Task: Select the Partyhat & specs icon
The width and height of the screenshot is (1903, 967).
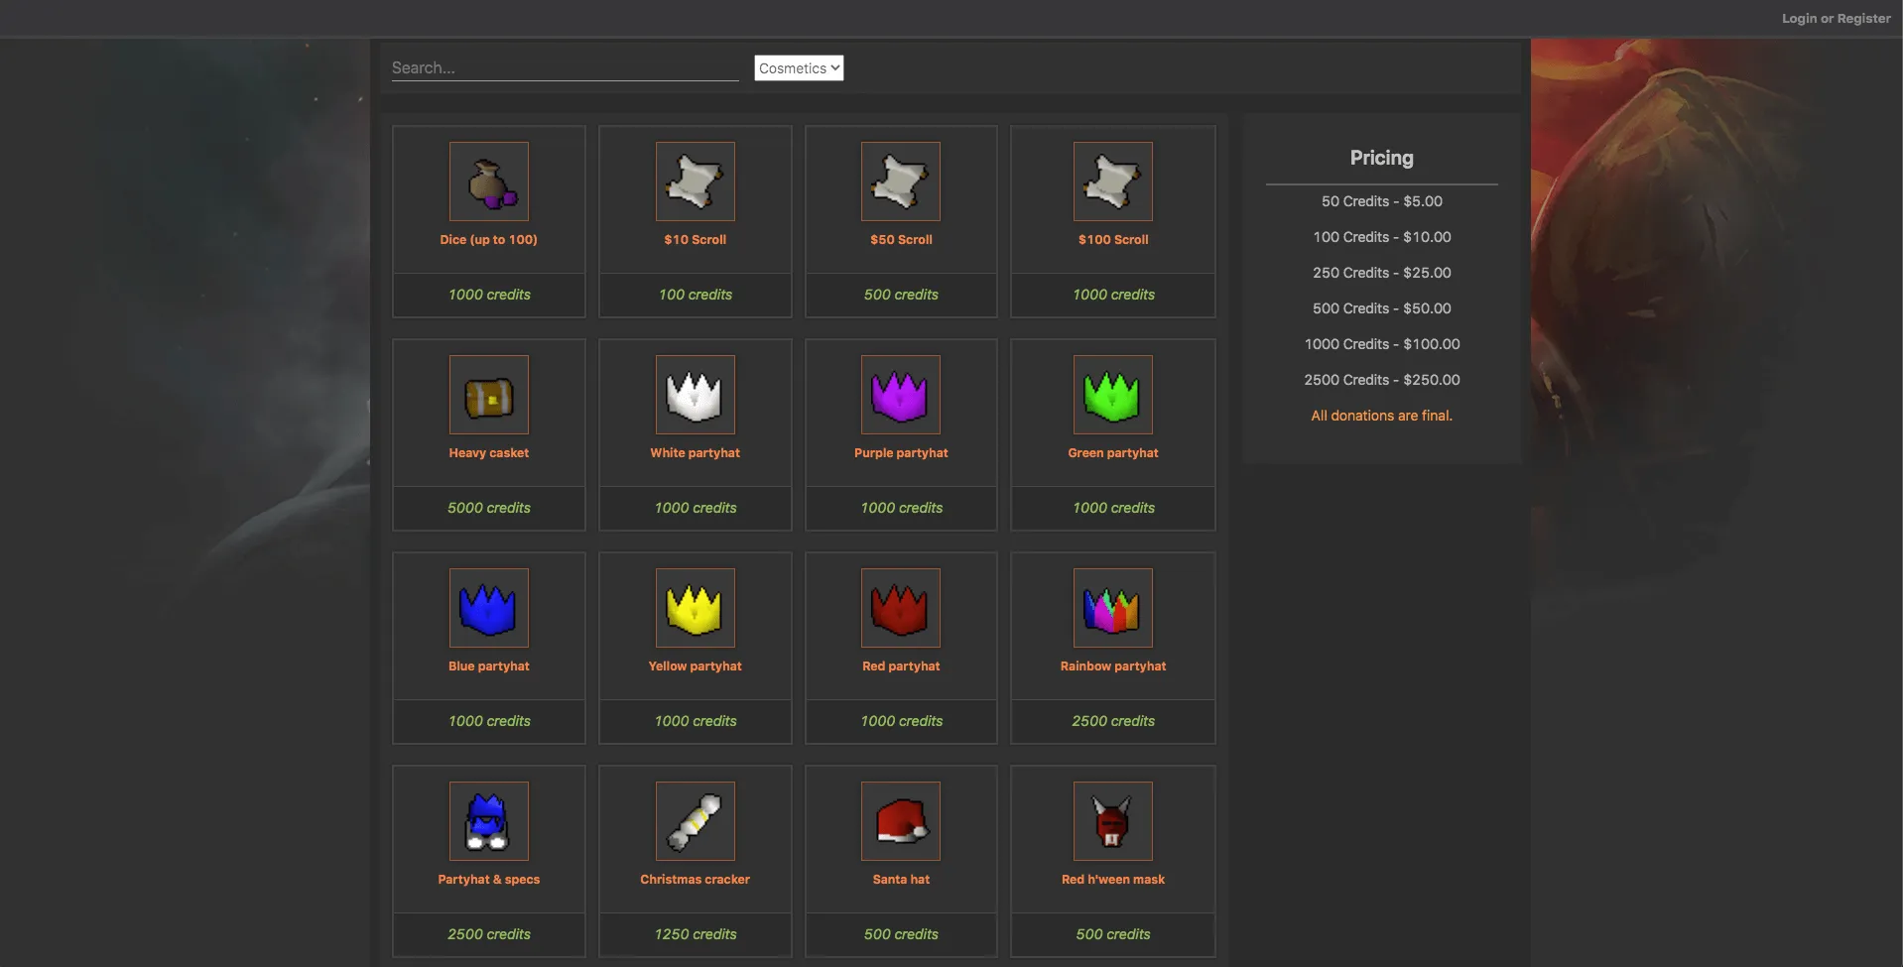Action: coord(489,821)
